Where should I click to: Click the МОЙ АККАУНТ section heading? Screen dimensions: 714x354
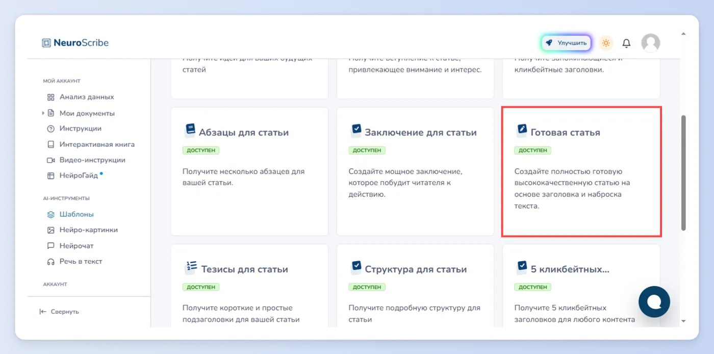(x=62, y=81)
